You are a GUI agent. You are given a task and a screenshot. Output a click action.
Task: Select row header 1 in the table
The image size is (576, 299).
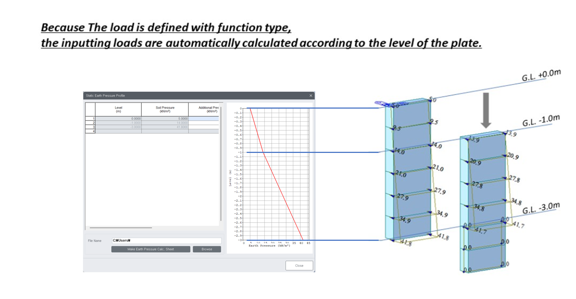click(90, 119)
